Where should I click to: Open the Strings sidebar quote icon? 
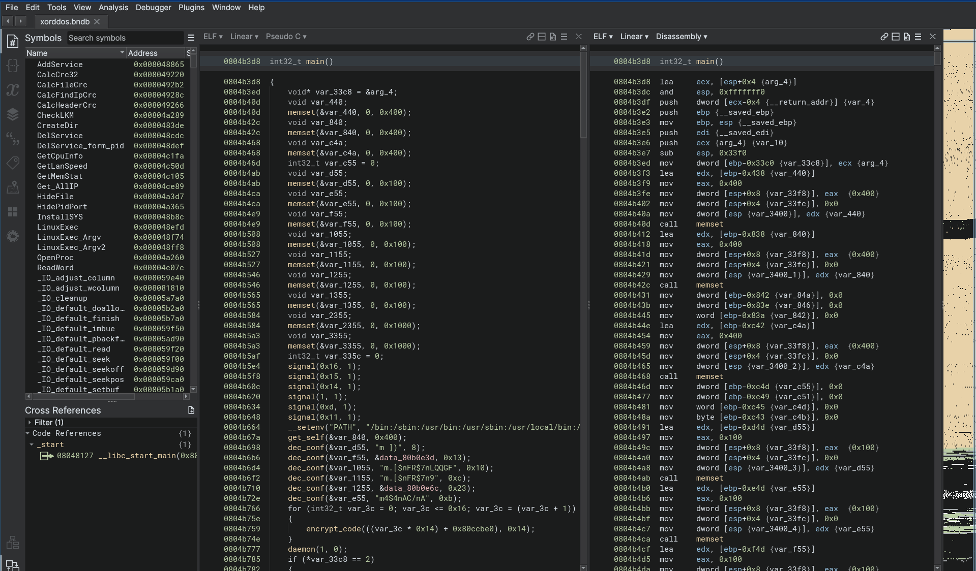click(13, 139)
